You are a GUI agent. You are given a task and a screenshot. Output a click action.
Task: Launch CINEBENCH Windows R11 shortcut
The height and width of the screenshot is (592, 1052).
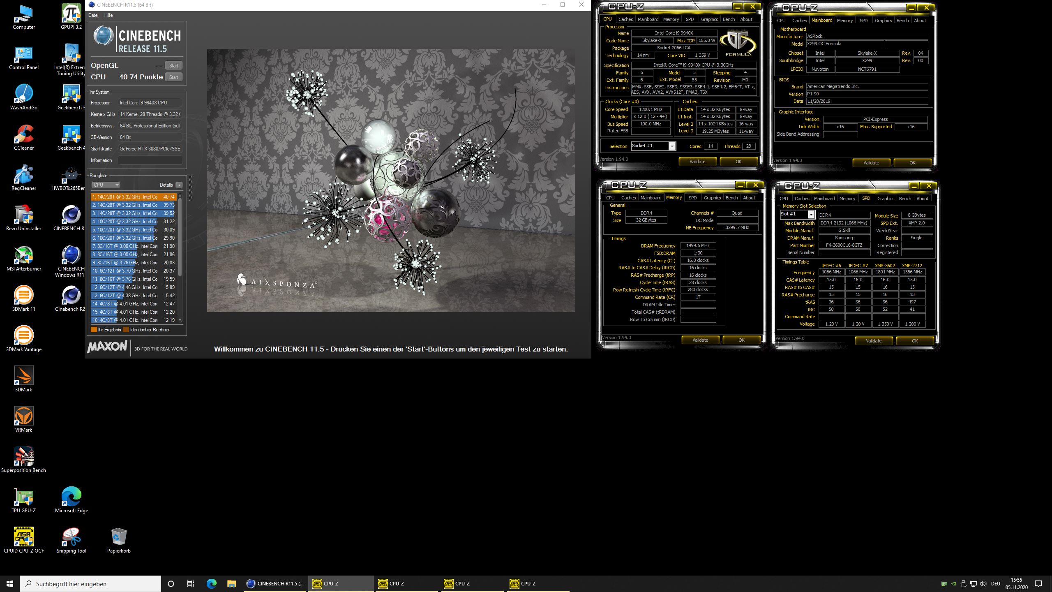coord(71,261)
